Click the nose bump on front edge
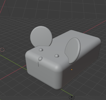This screenshot has width=106, height=100. tap(40, 59)
